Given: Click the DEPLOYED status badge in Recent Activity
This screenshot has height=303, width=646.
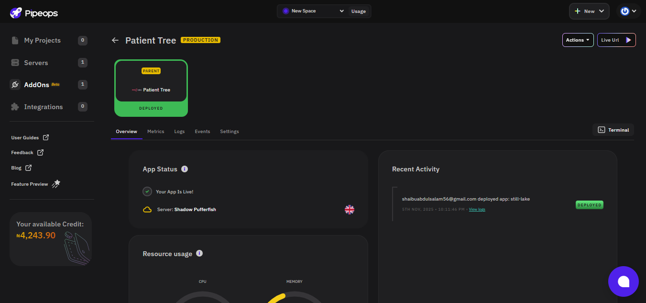Looking at the screenshot, I should point(590,205).
